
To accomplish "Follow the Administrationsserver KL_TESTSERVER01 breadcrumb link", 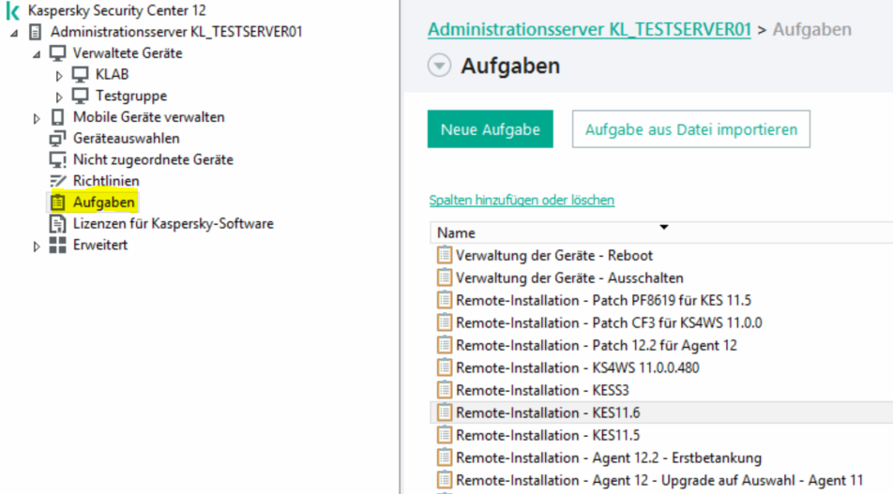I will [x=589, y=30].
